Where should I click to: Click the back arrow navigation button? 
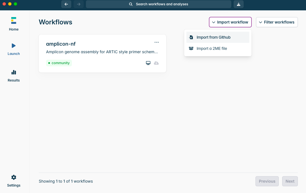66,4
